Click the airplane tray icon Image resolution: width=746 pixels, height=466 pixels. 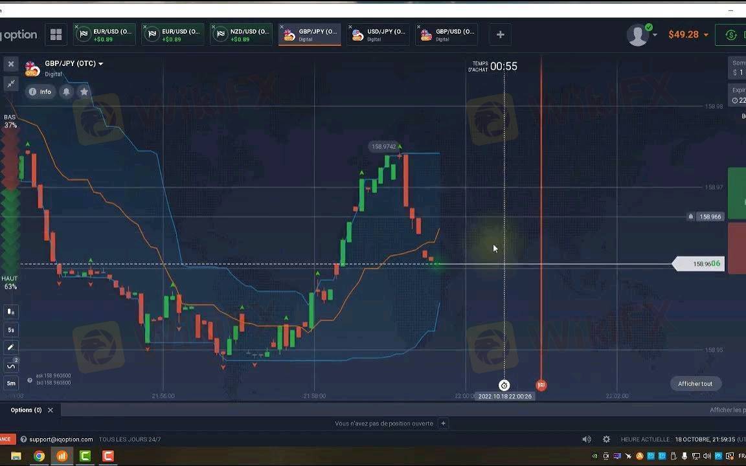[x=629, y=456]
